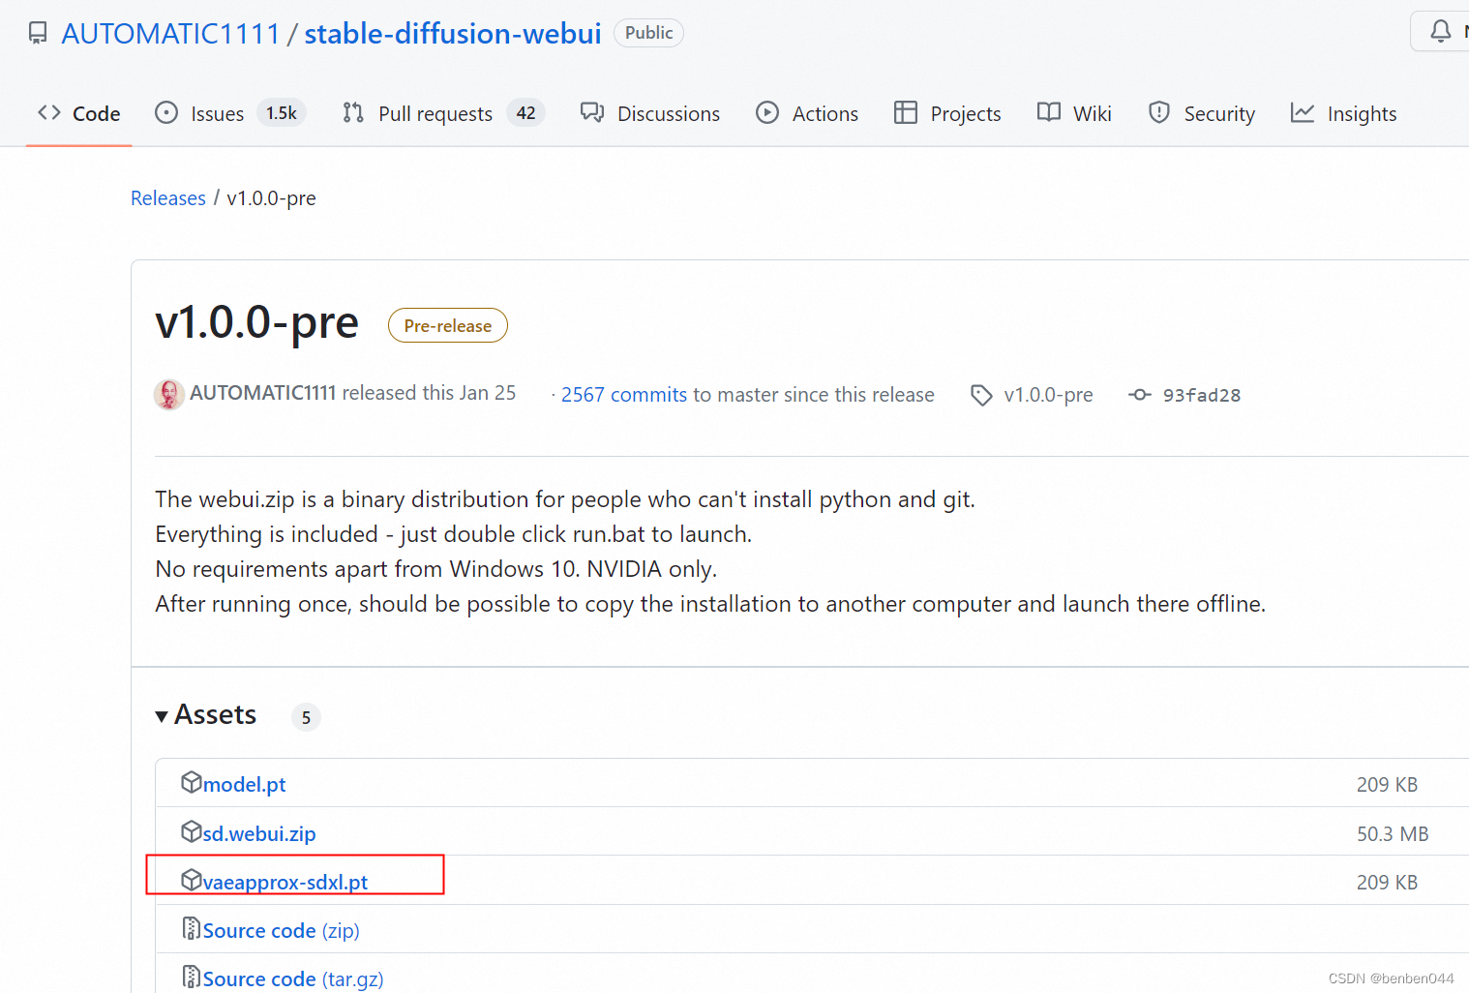The height and width of the screenshot is (993, 1469).
Task: Download vaeapprox-sdxl.pt asset
Action: click(285, 883)
